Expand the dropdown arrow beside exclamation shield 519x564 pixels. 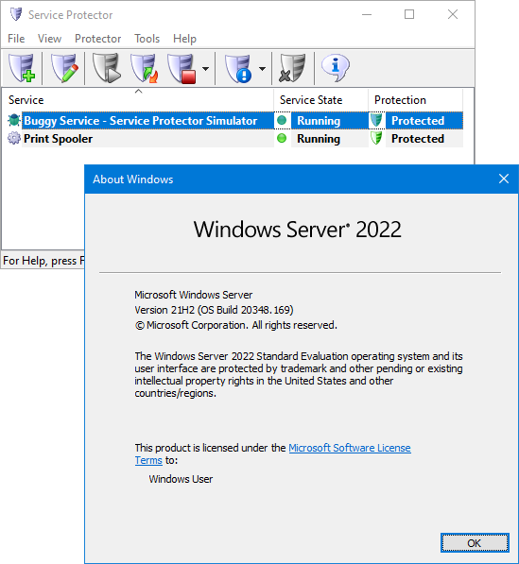263,68
